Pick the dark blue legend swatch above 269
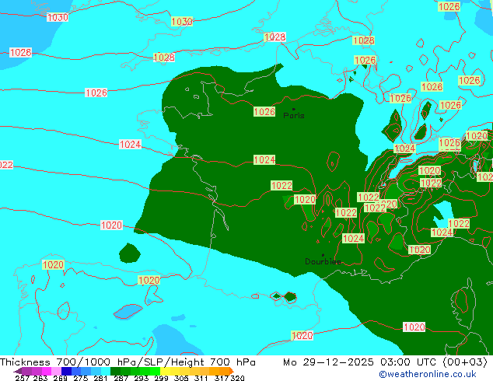Viewport: 493px width, 381px height. [66, 371]
